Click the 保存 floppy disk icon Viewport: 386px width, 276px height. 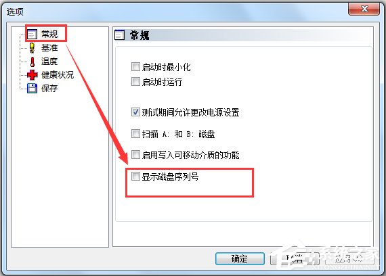pyautogui.click(x=32, y=89)
